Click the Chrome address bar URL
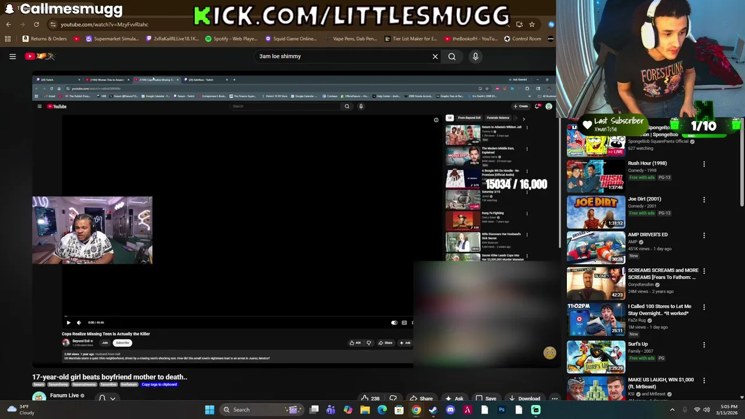Image resolution: width=745 pixels, height=419 pixels. (x=105, y=24)
